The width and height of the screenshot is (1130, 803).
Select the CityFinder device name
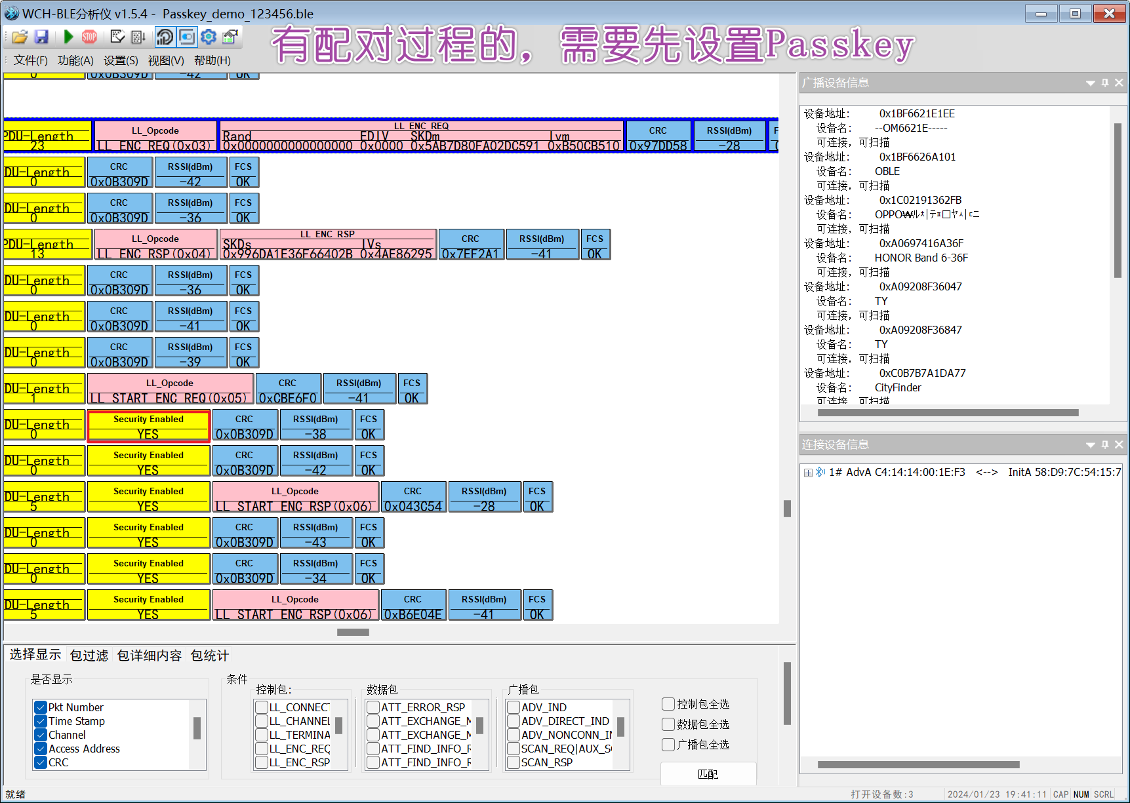tap(898, 388)
